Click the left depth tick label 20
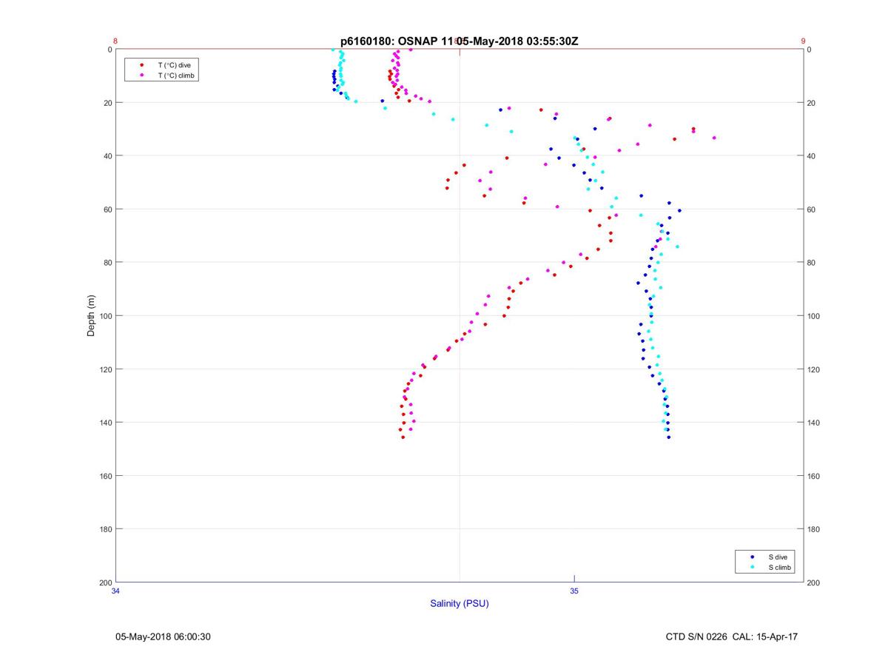The image size is (888, 655). point(107,103)
